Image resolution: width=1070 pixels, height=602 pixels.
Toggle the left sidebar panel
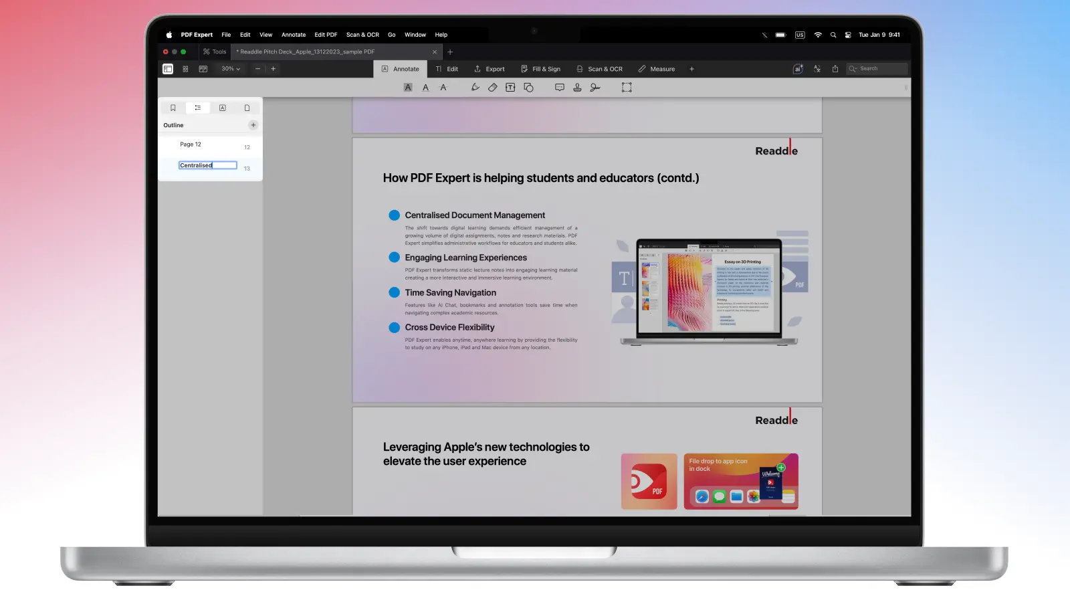click(168, 69)
